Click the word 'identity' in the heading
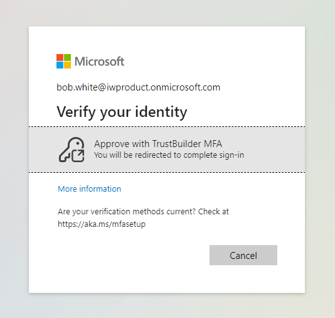This screenshot has height=318, width=335. 161,112
